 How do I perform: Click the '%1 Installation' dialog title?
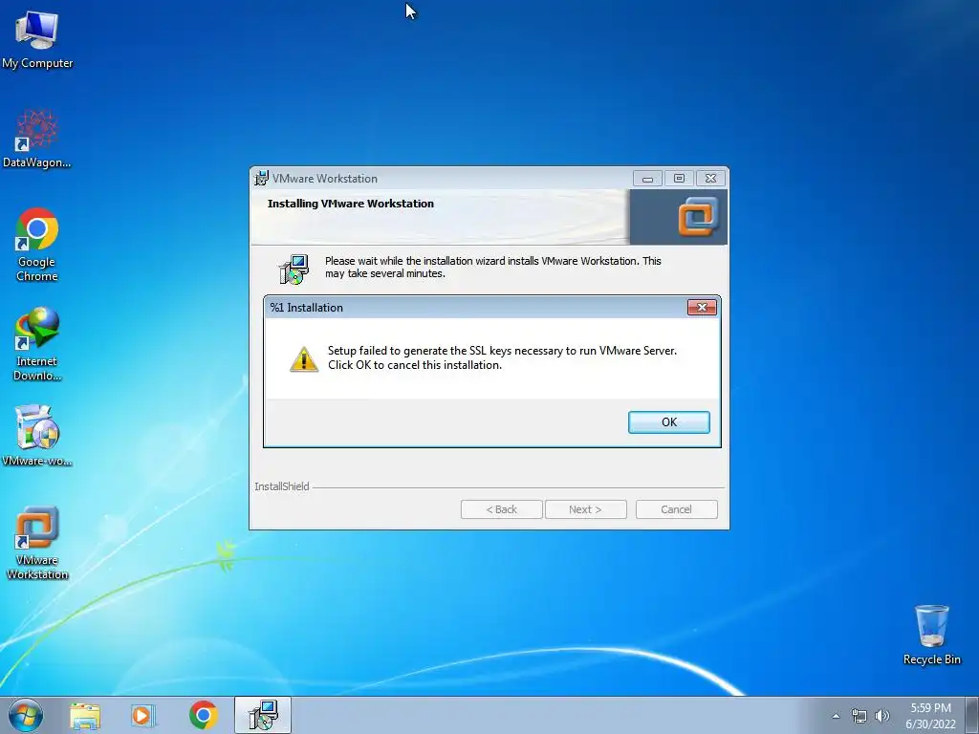click(306, 307)
